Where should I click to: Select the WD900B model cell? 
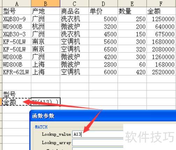(17, 26)
